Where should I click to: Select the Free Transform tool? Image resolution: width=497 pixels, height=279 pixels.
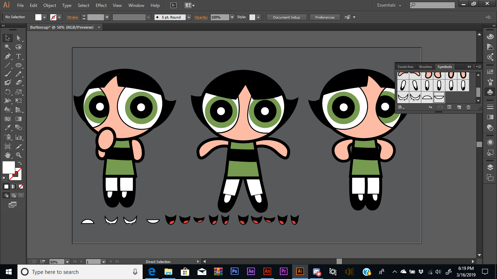point(19,101)
